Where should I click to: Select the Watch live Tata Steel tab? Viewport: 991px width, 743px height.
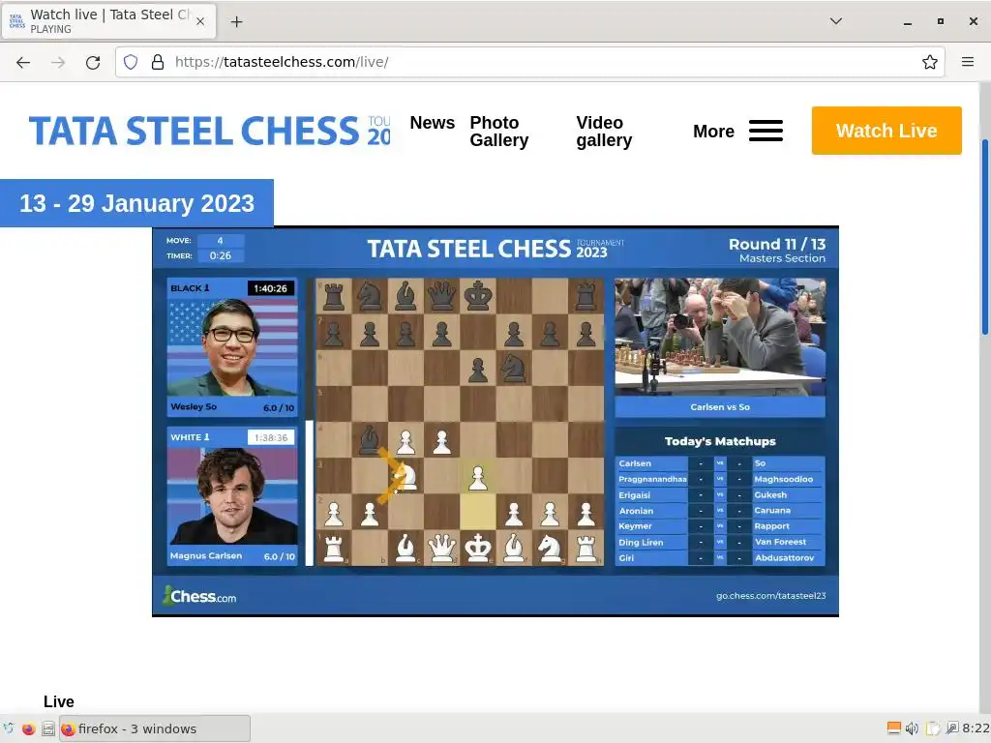[x=108, y=21]
